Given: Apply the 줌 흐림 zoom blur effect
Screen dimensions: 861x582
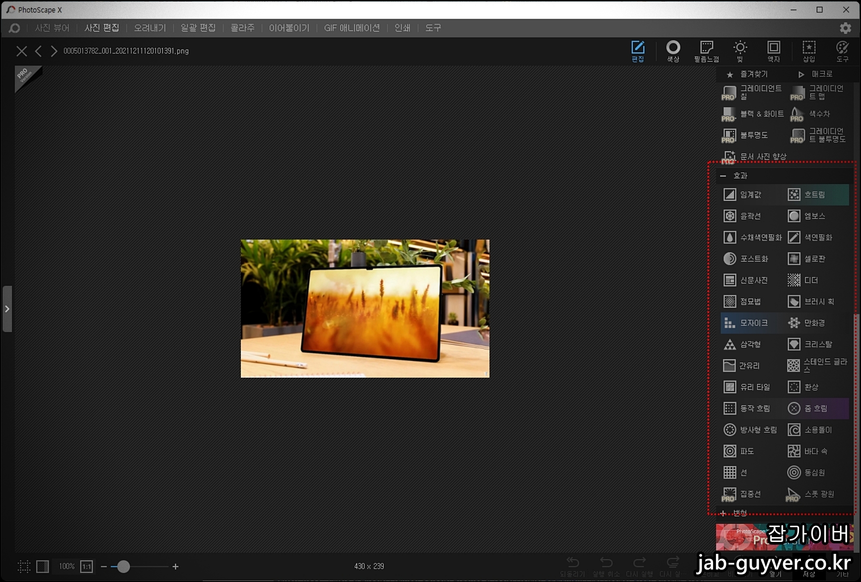Looking at the screenshot, I should tap(817, 408).
